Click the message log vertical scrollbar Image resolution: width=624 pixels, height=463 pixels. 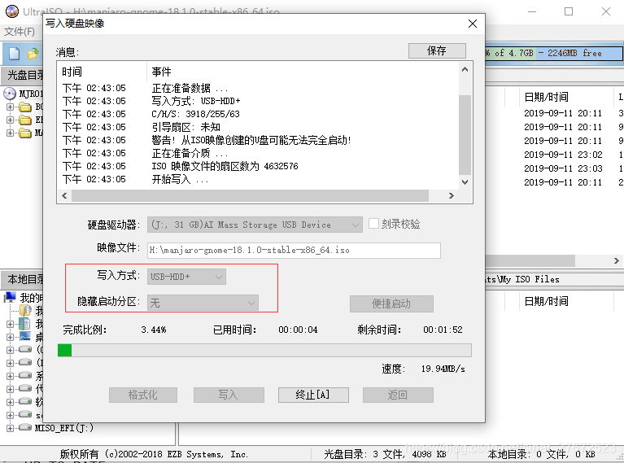465,134
